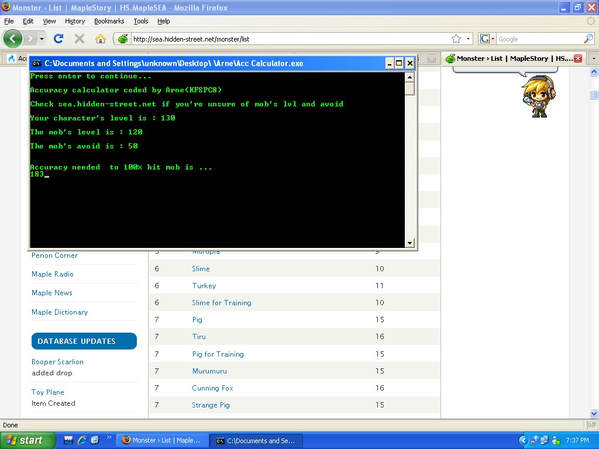Viewport: 599px width, 449px height.
Task: Open back/forward history dropdown arrow
Action: 42,39
